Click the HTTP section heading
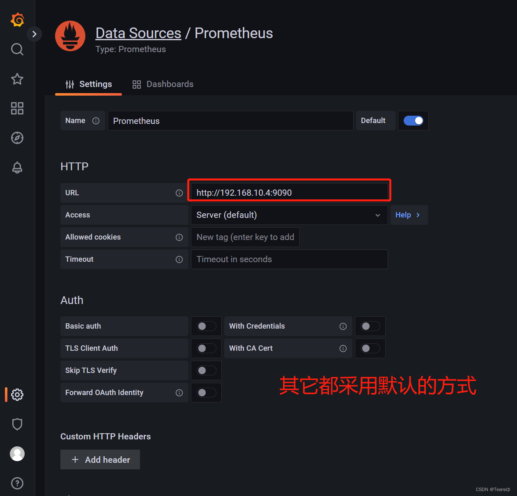The height and width of the screenshot is (496, 517). 74,167
